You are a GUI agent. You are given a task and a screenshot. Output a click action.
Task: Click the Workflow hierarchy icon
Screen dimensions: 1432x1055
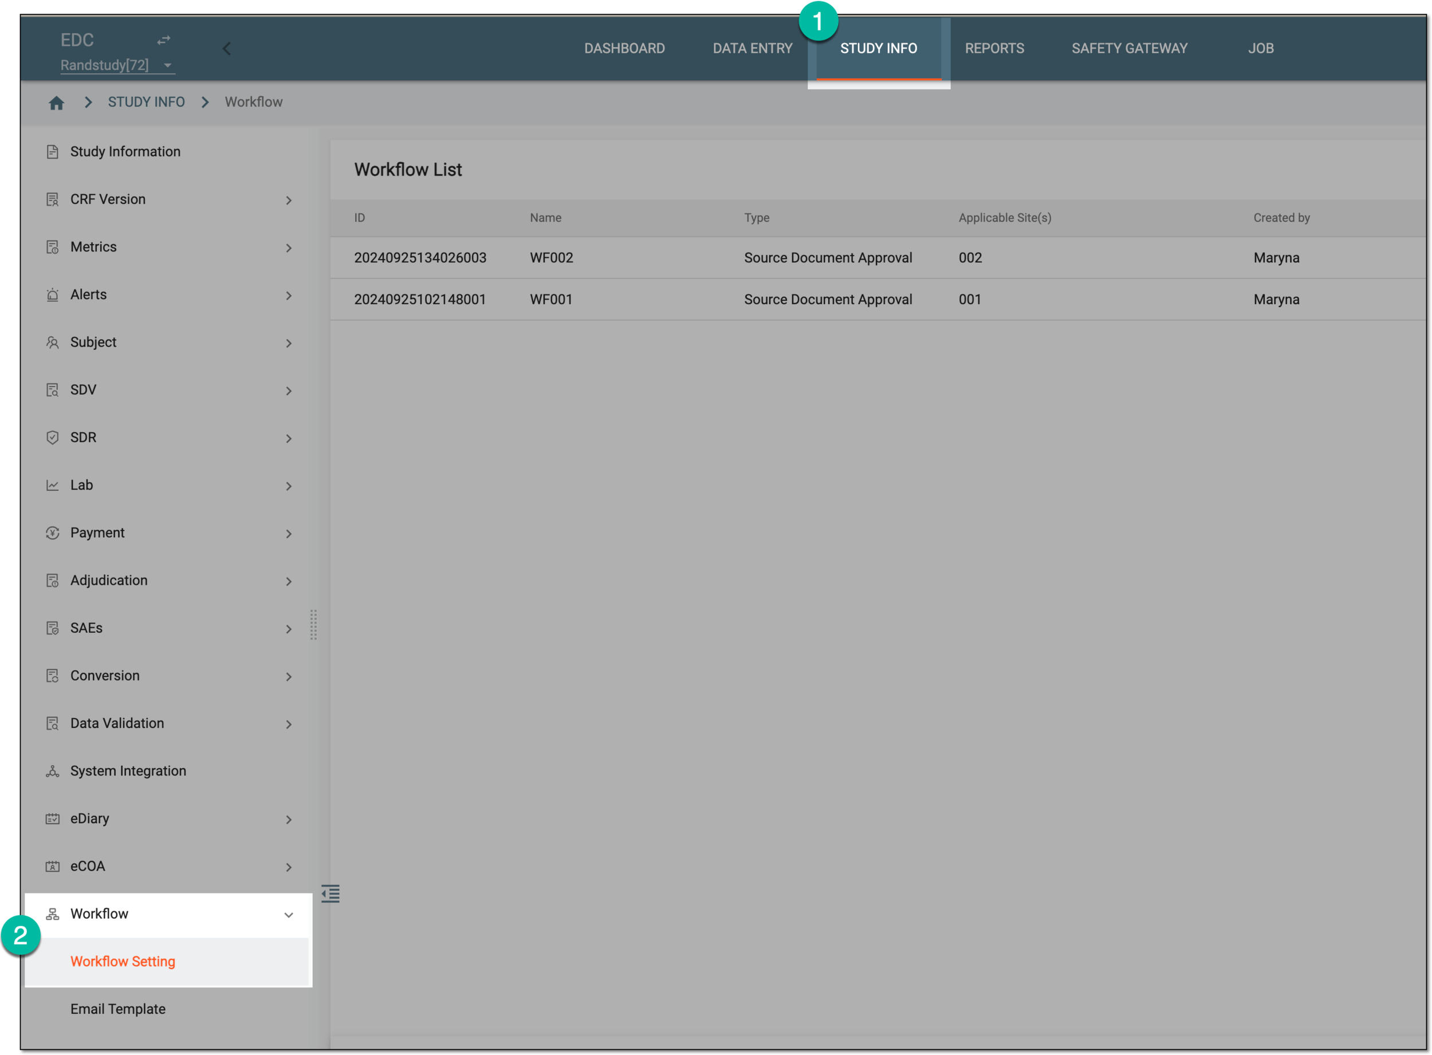[52, 915]
